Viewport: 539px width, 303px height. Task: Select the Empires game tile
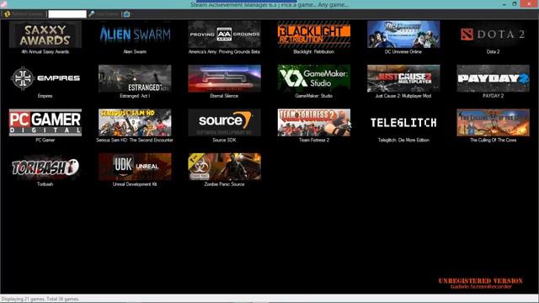pos(45,78)
